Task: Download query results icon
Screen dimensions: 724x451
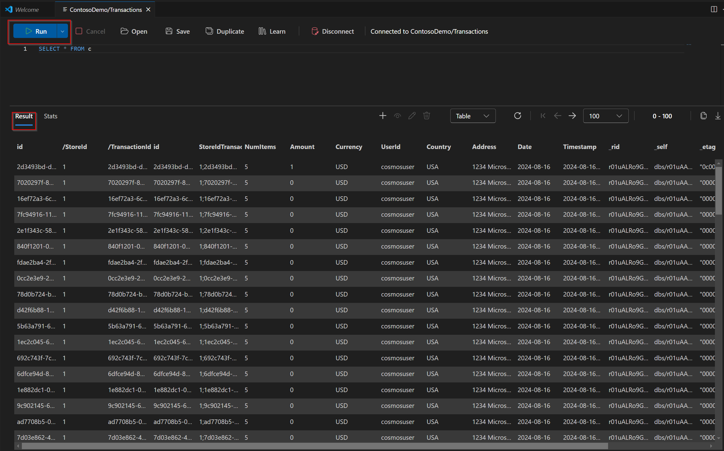Action: (x=718, y=116)
